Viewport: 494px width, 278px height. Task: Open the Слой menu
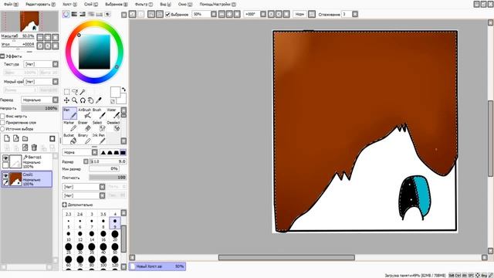coord(91,5)
